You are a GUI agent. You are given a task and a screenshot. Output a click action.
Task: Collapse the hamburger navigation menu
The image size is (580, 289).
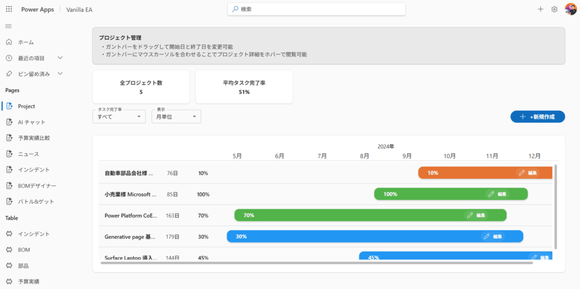point(8,27)
